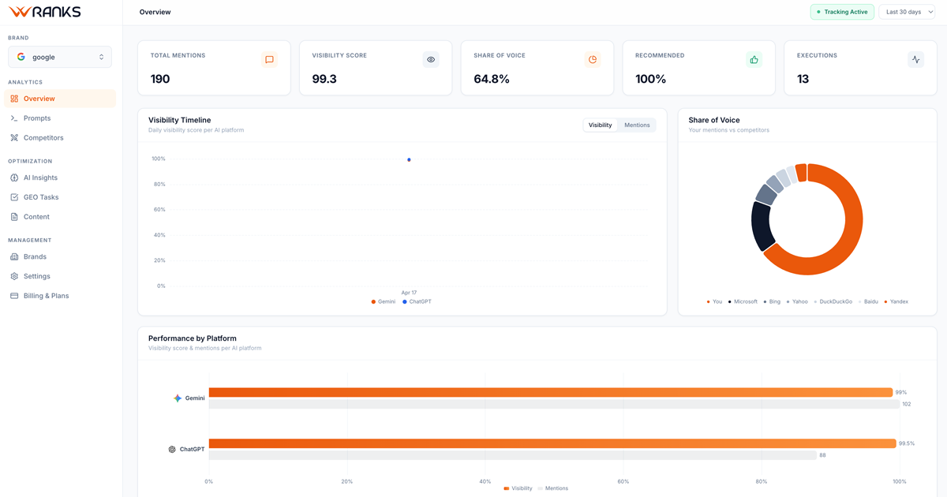The width and height of the screenshot is (947, 497).
Task: Keep Visibility selected in the timeline toggle
Action: tap(600, 125)
